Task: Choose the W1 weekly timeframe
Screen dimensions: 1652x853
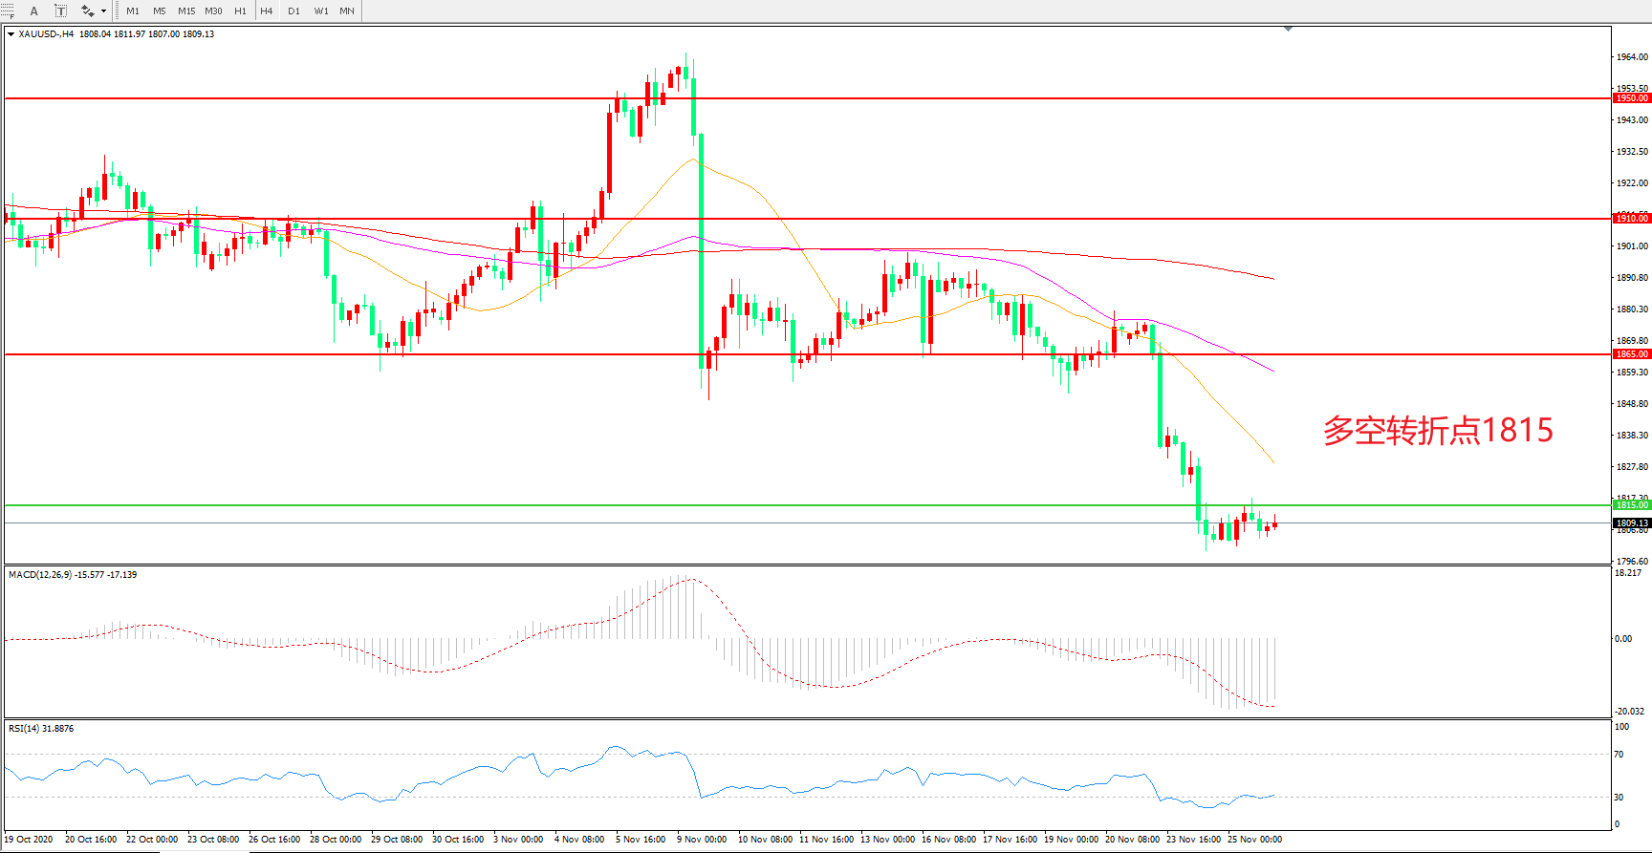Action: point(321,11)
